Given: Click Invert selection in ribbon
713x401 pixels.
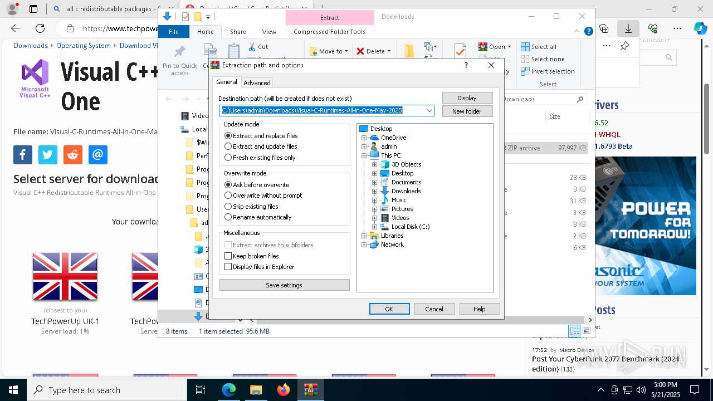Looking at the screenshot, I should pyautogui.click(x=548, y=71).
